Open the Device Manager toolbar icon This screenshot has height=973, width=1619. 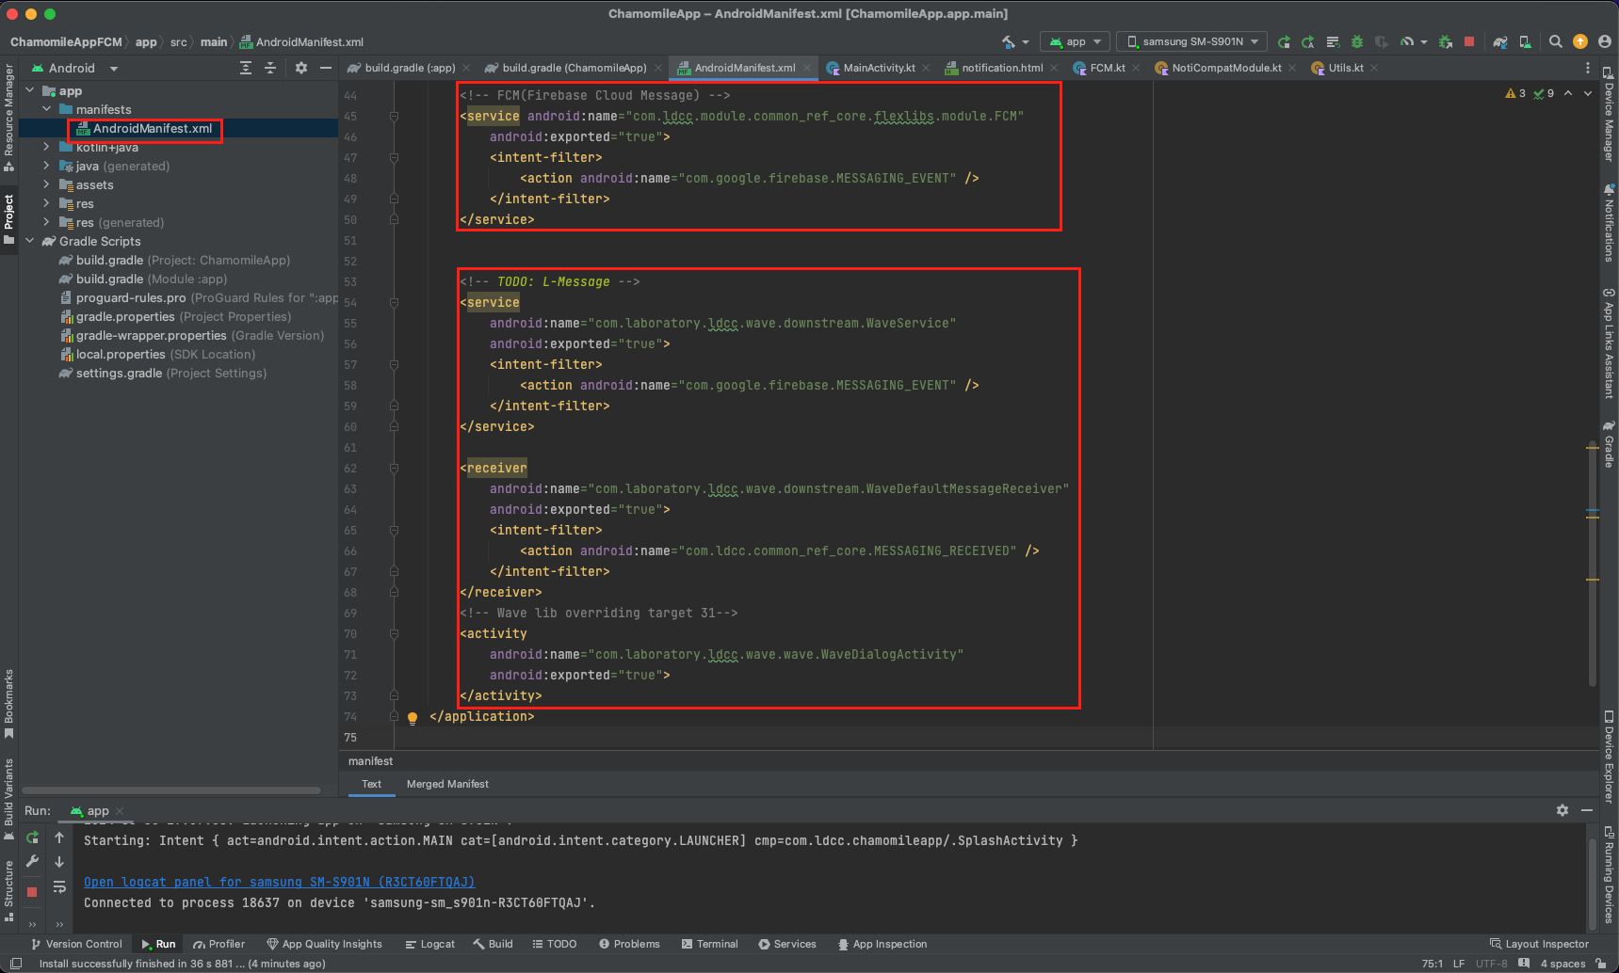pyautogui.click(x=1525, y=41)
